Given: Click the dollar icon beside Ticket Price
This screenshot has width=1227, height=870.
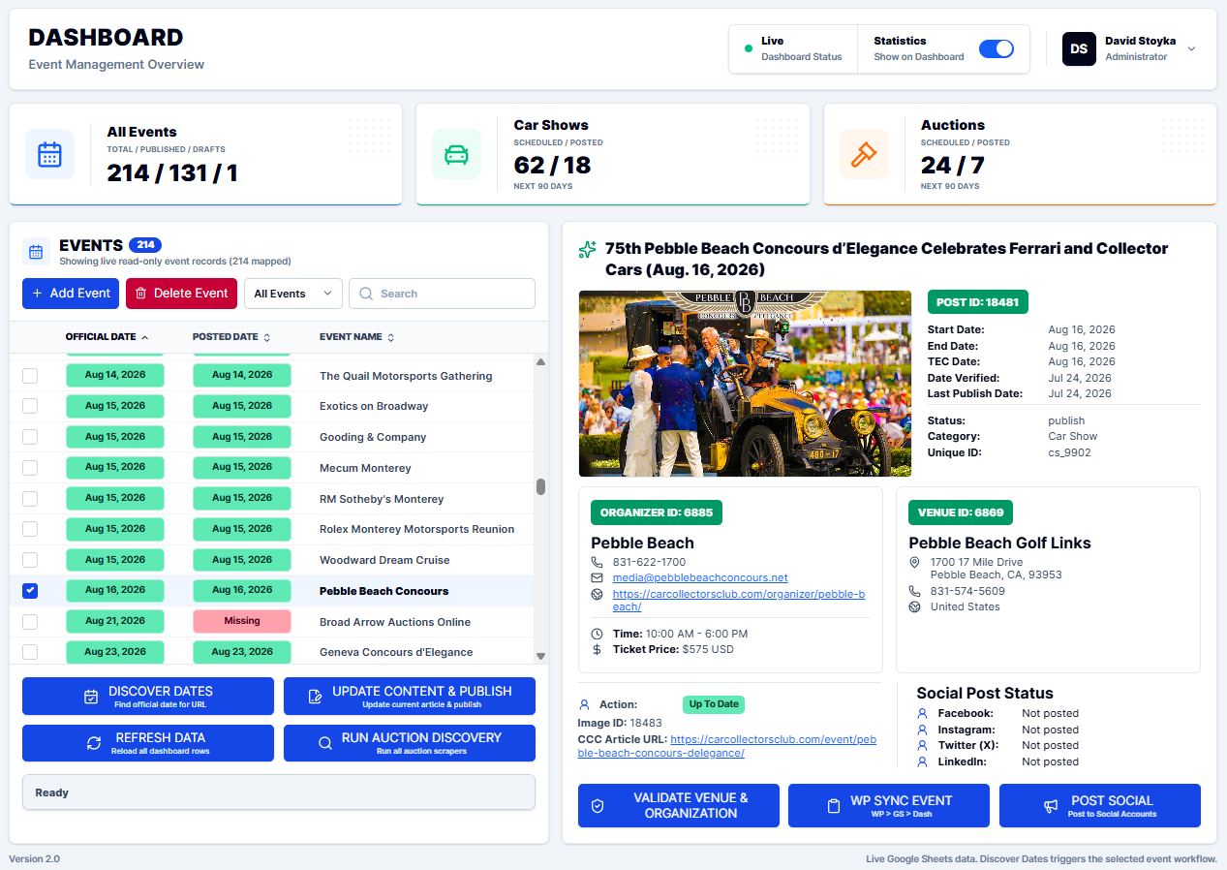Looking at the screenshot, I should pyautogui.click(x=597, y=649).
